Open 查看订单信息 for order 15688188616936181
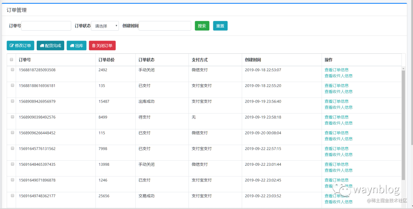 tap(337, 86)
